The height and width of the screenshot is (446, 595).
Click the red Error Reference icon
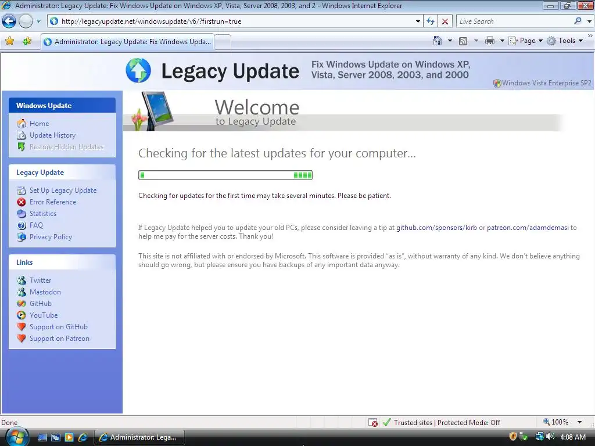point(21,202)
